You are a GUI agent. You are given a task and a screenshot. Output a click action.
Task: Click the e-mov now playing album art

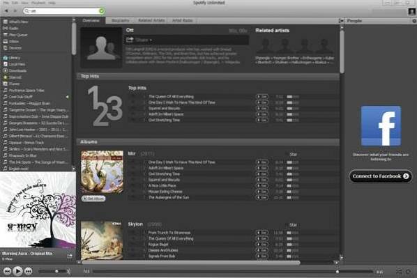[x=38, y=210]
